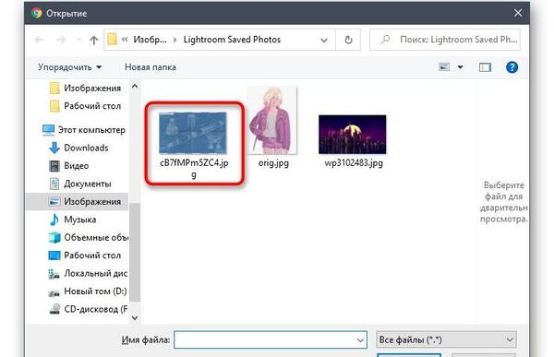
Task: Go back with the left arrow
Action: pos(39,40)
